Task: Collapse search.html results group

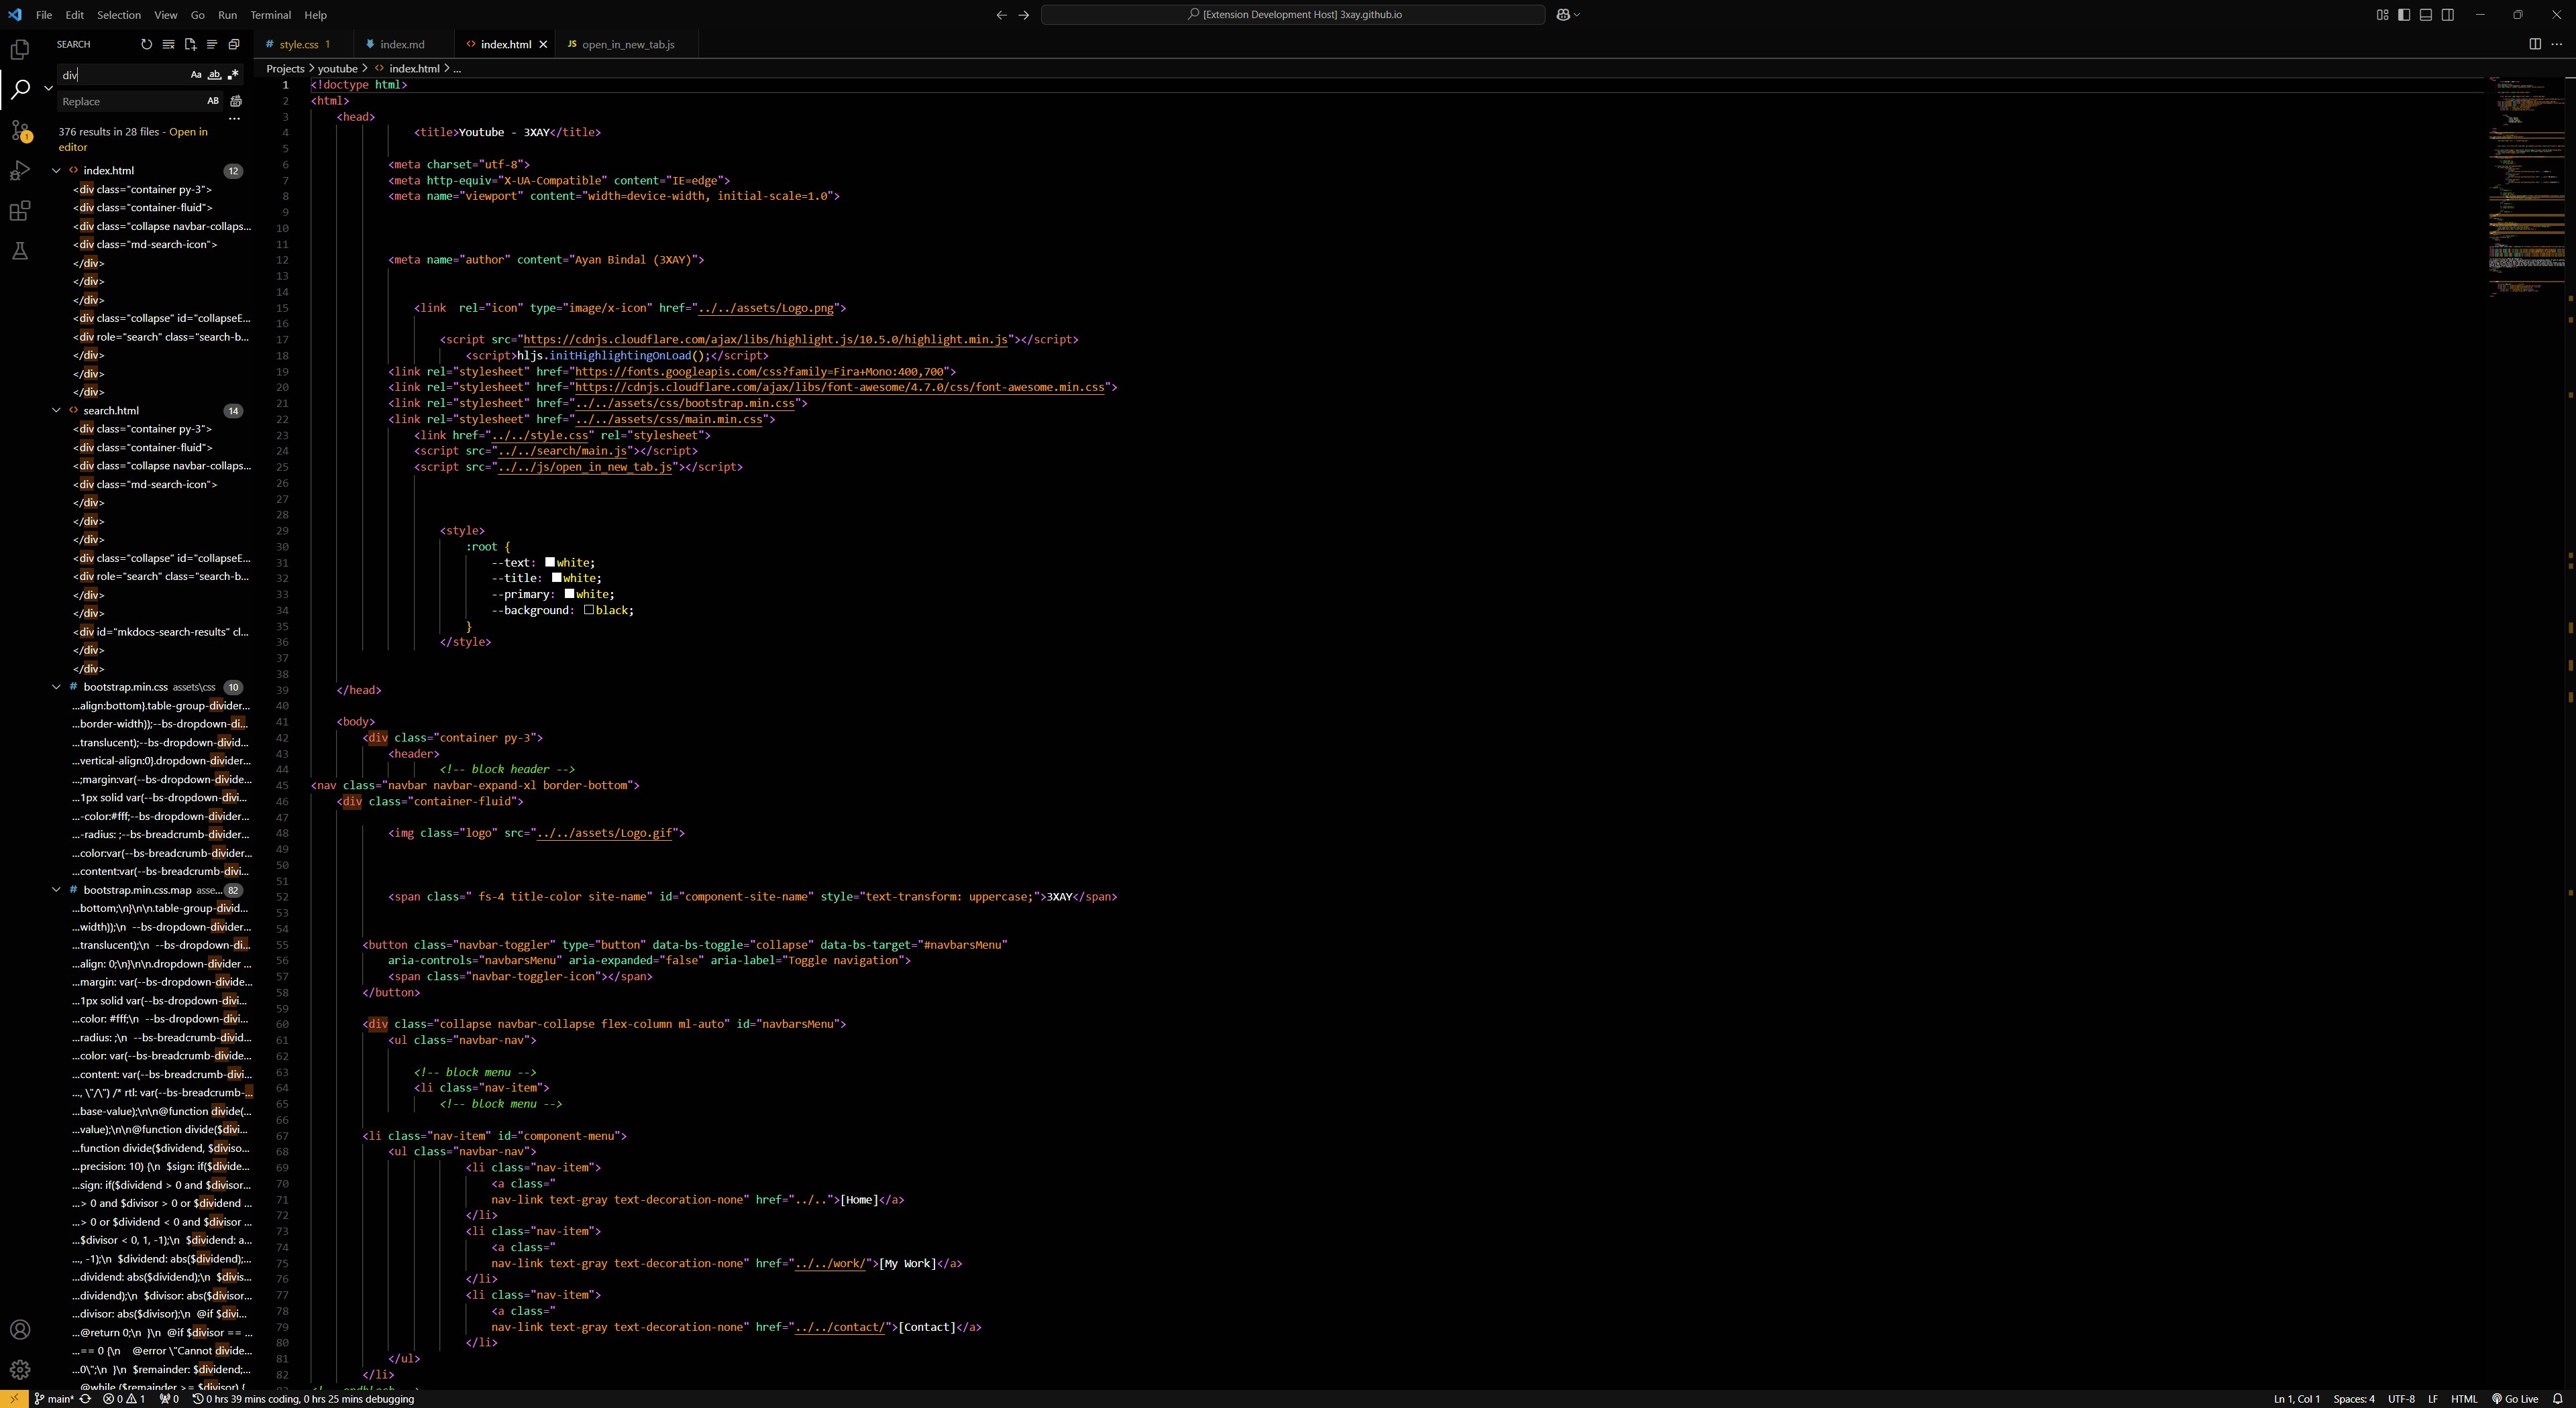Action: [x=57, y=411]
